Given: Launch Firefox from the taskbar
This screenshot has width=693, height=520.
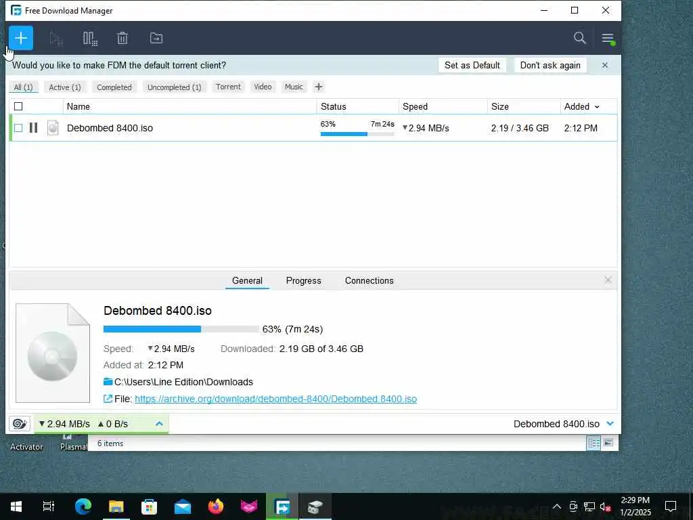Looking at the screenshot, I should click(x=216, y=506).
